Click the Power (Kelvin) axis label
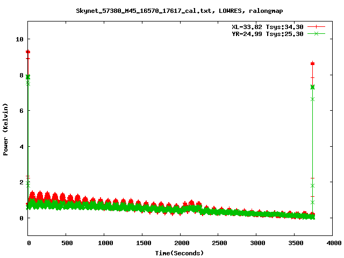The height and width of the screenshot is (258, 344). point(5,130)
